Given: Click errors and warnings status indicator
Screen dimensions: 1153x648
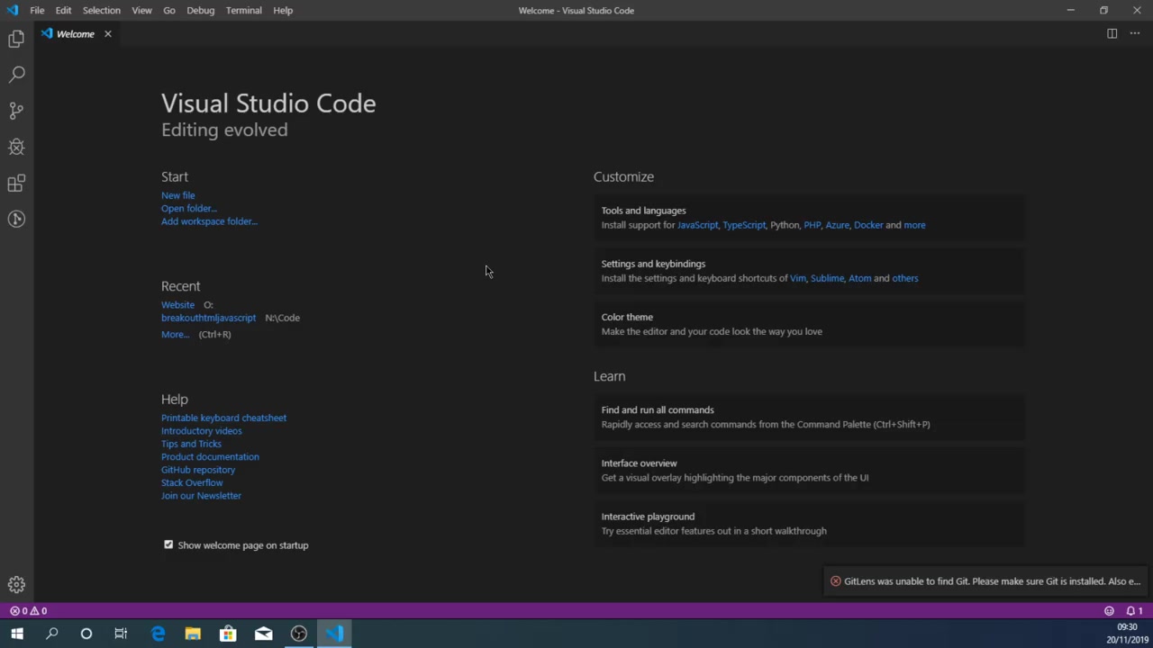Looking at the screenshot, I should point(28,611).
